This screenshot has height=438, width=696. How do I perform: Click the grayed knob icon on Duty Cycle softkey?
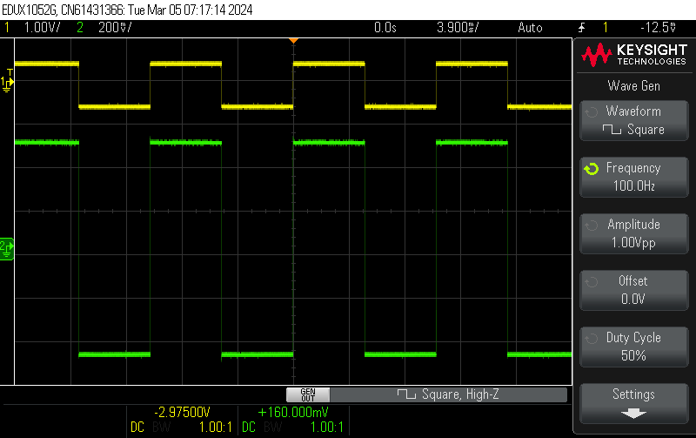point(592,338)
